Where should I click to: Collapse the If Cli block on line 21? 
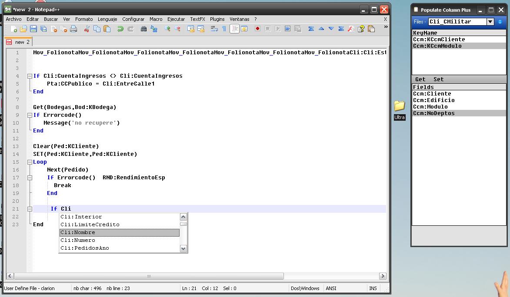(30, 209)
